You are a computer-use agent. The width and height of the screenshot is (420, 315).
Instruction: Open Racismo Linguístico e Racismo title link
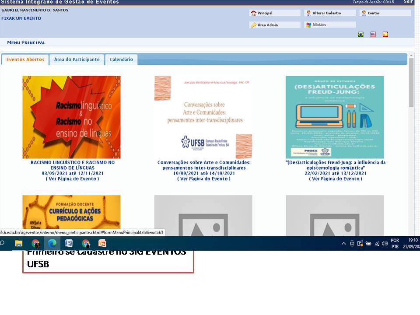[x=73, y=165]
